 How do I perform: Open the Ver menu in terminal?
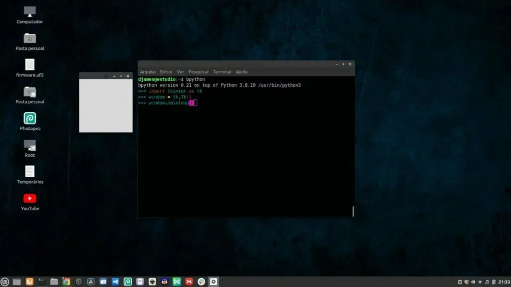point(181,72)
